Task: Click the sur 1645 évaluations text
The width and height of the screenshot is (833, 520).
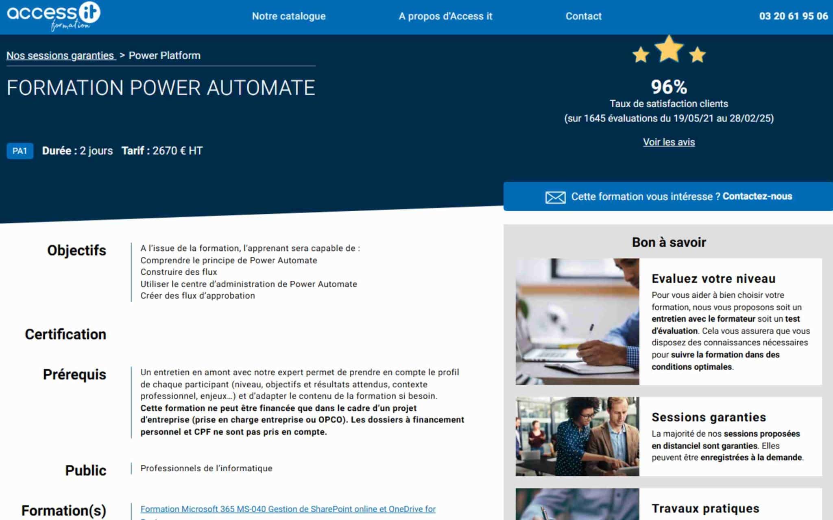Action: pyautogui.click(x=669, y=119)
